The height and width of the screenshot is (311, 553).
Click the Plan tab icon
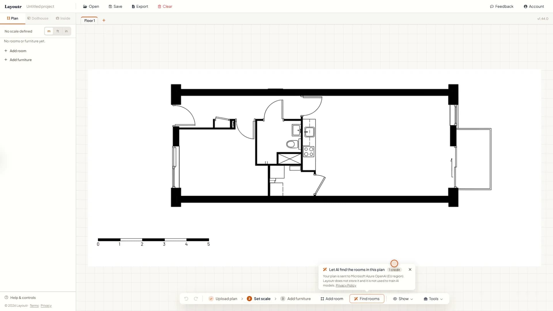click(x=8, y=18)
